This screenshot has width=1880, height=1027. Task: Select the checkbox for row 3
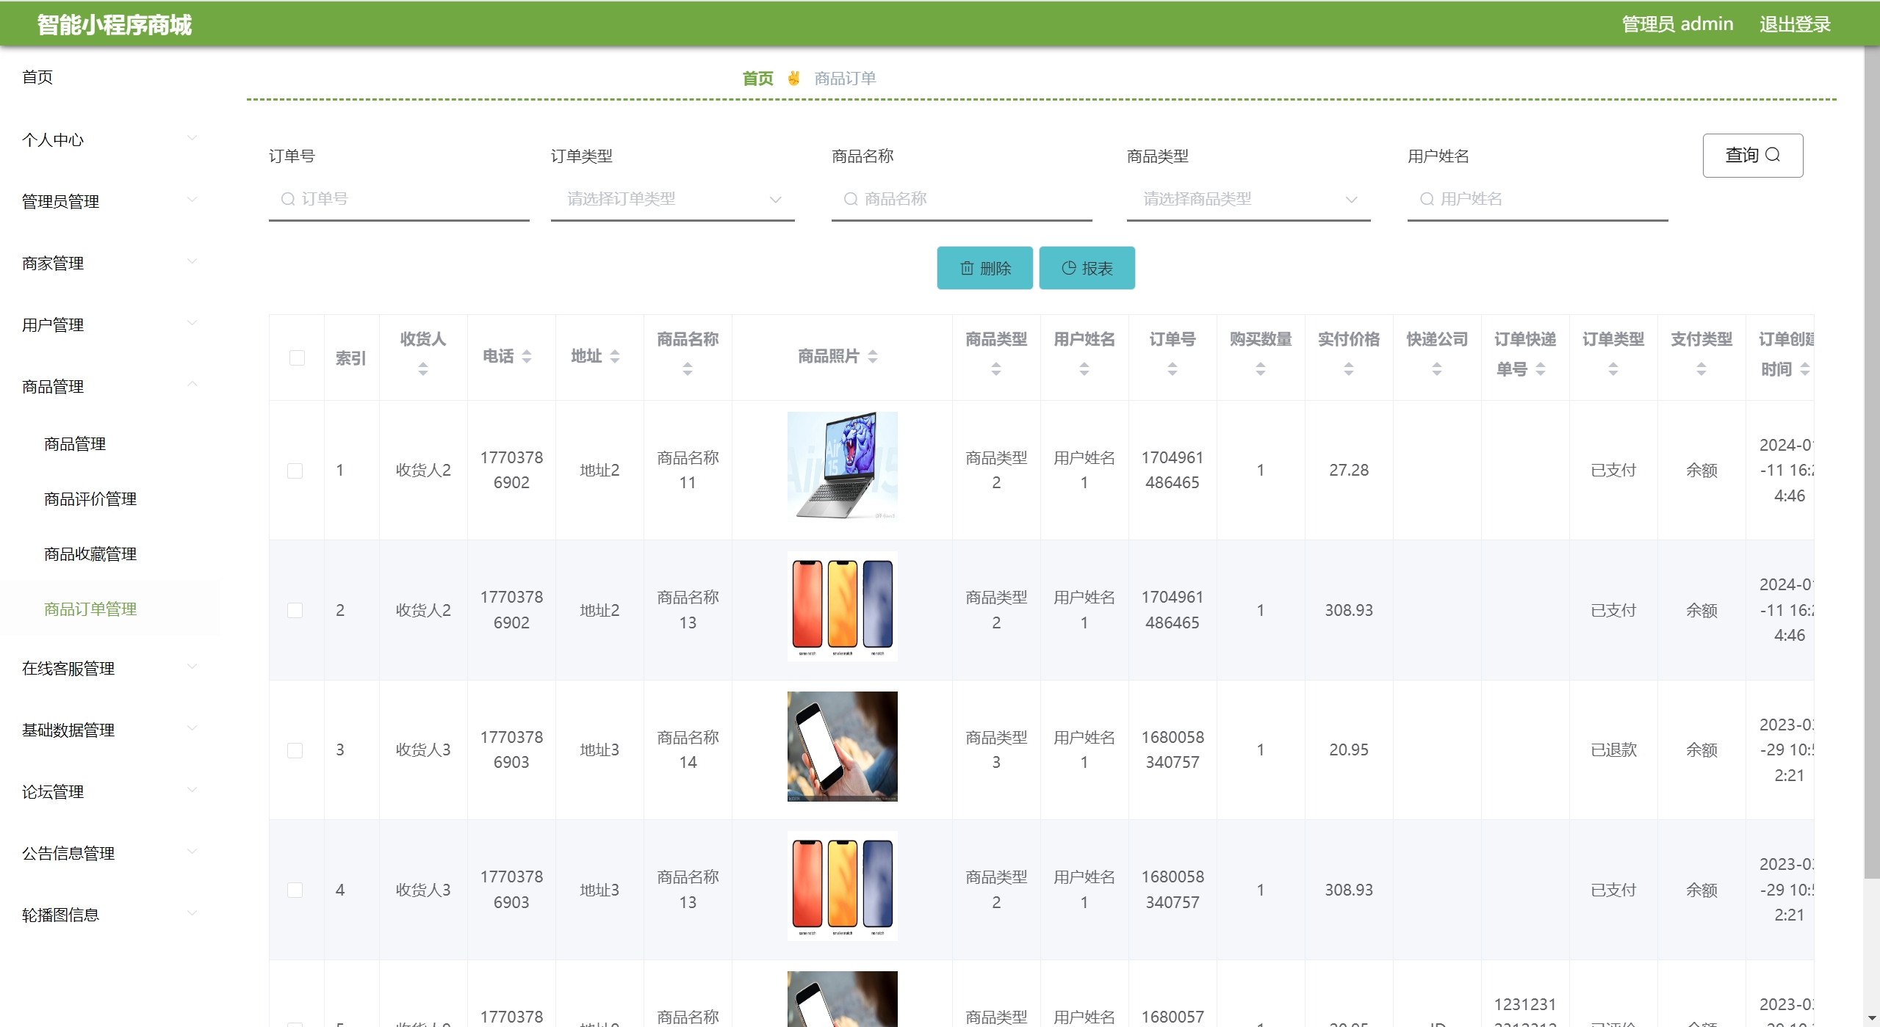pyautogui.click(x=295, y=750)
